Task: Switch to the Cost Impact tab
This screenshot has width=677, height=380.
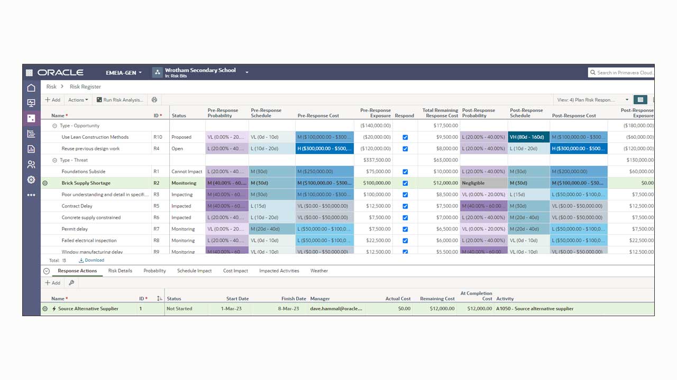Action: click(x=235, y=270)
